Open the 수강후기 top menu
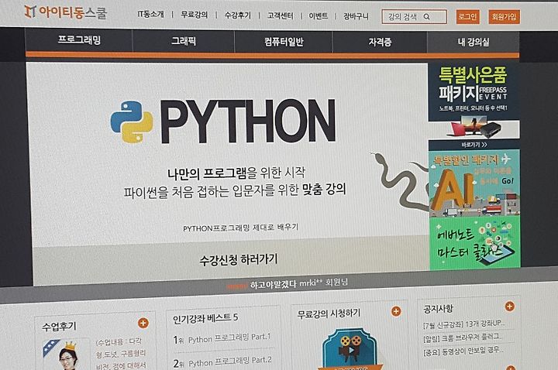The height and width of the screenshot is (370, 558). 237,15
